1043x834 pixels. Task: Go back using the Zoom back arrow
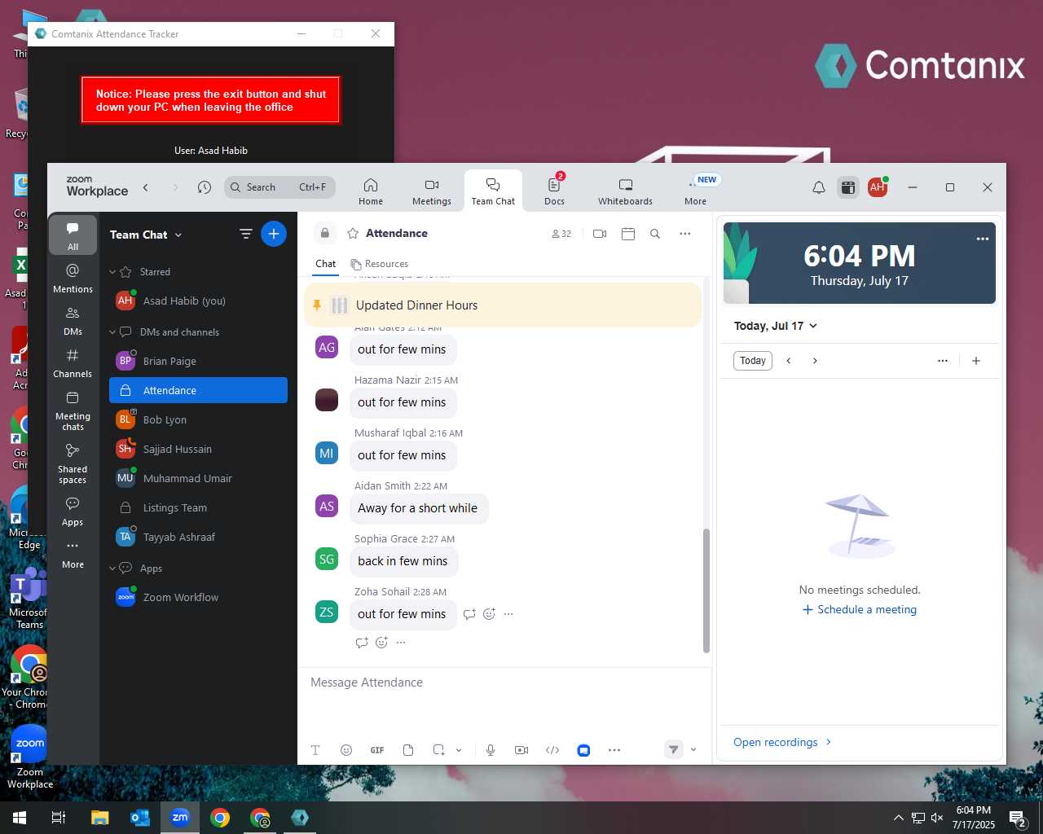(146, 187)
